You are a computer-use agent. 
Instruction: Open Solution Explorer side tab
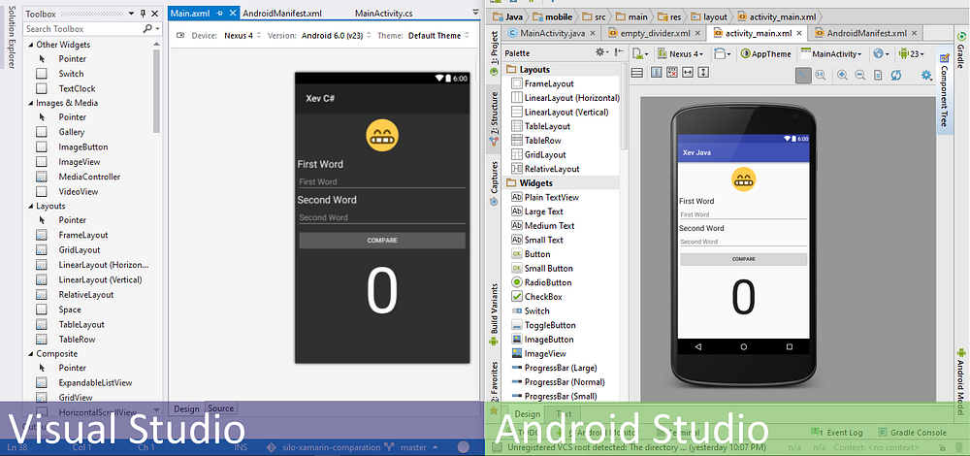pos(11,37)
